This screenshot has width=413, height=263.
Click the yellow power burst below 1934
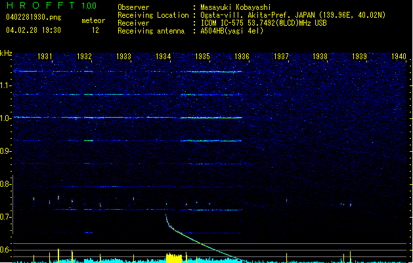174,256
